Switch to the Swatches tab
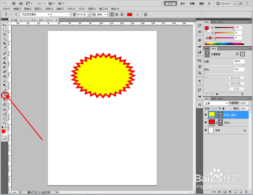Viewport: 253px width, 195px height. [x=214, y=22]
